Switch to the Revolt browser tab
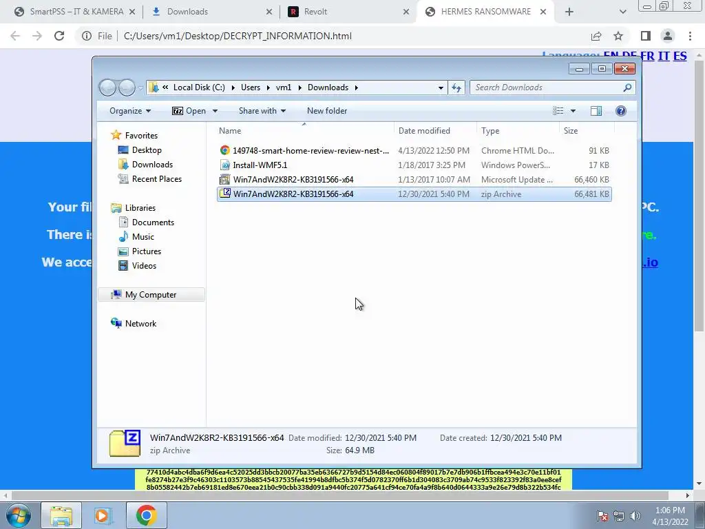The width and height of the screenshot is (705, 529). [348, 12]
